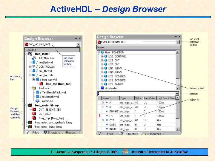This screenshot has height=161, width=215.
Task: Collapse the freq_meter design node
Action: click(x=27, y=54)
